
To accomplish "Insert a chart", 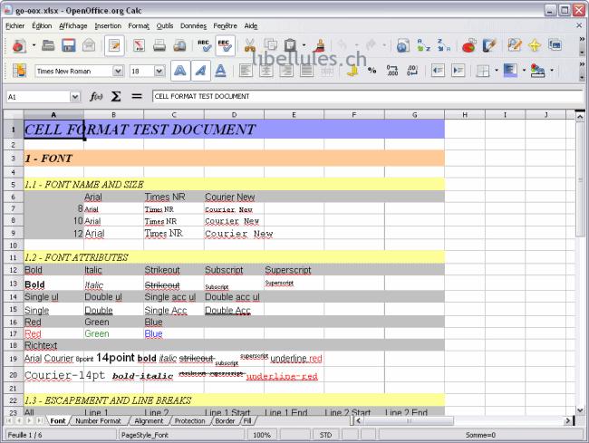I will click(468, 45).
